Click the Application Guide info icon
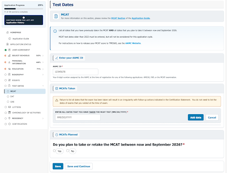Viewport: 227px width, 173px height. coord(10,38)
